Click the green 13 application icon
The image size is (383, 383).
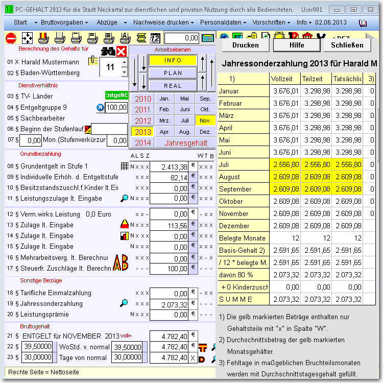[9, 9]
